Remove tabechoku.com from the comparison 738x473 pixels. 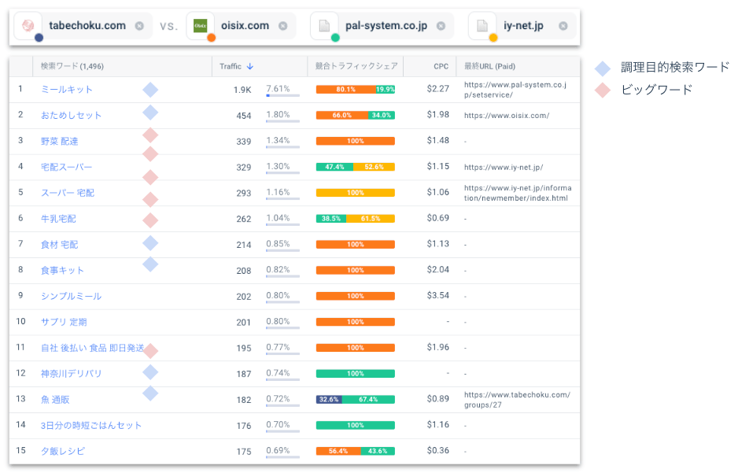139,26
